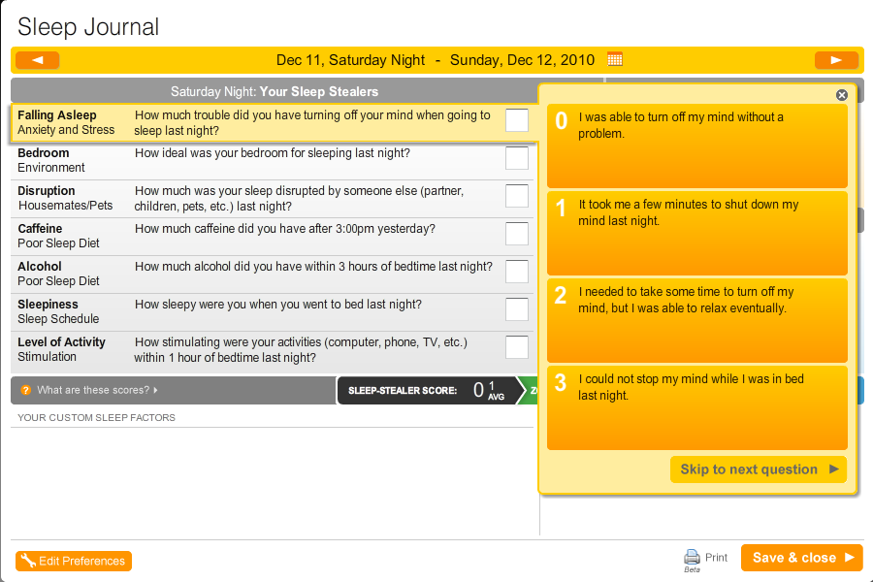Click the Alcohol score box
The height and width of the screenshot is (582, 873).
point(517,272)
